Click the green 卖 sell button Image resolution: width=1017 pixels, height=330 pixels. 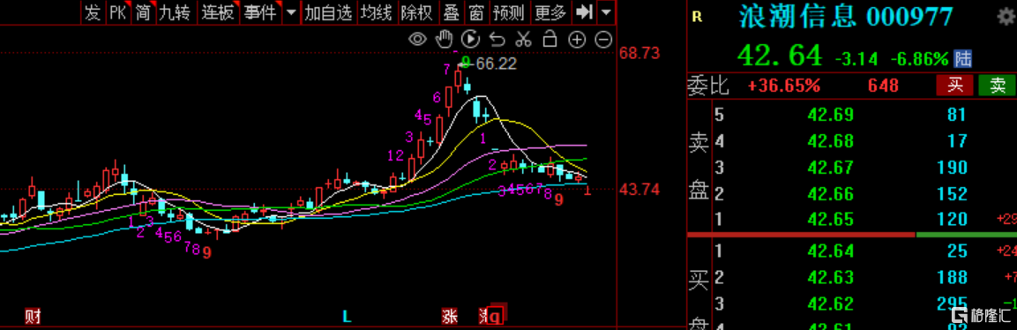point(998,85)
